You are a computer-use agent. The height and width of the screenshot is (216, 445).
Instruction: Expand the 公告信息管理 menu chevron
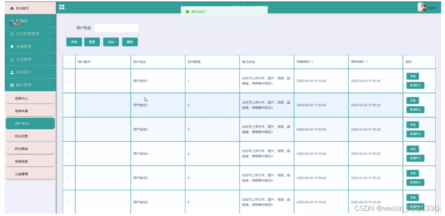coord(50,33)
